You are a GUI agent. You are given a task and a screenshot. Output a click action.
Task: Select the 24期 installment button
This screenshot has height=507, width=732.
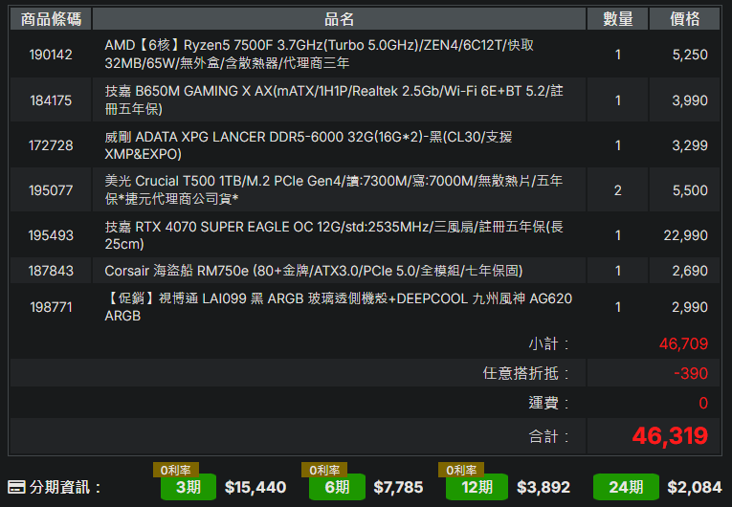626,487
